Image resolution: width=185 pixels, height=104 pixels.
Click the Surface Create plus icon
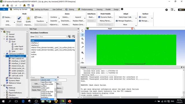coord(140,17)
